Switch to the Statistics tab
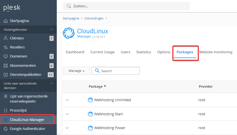The width and height of the screenshot is (237, 135). pos(143,52)
